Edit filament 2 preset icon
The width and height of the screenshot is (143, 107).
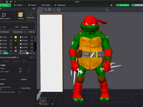[32, 37]
